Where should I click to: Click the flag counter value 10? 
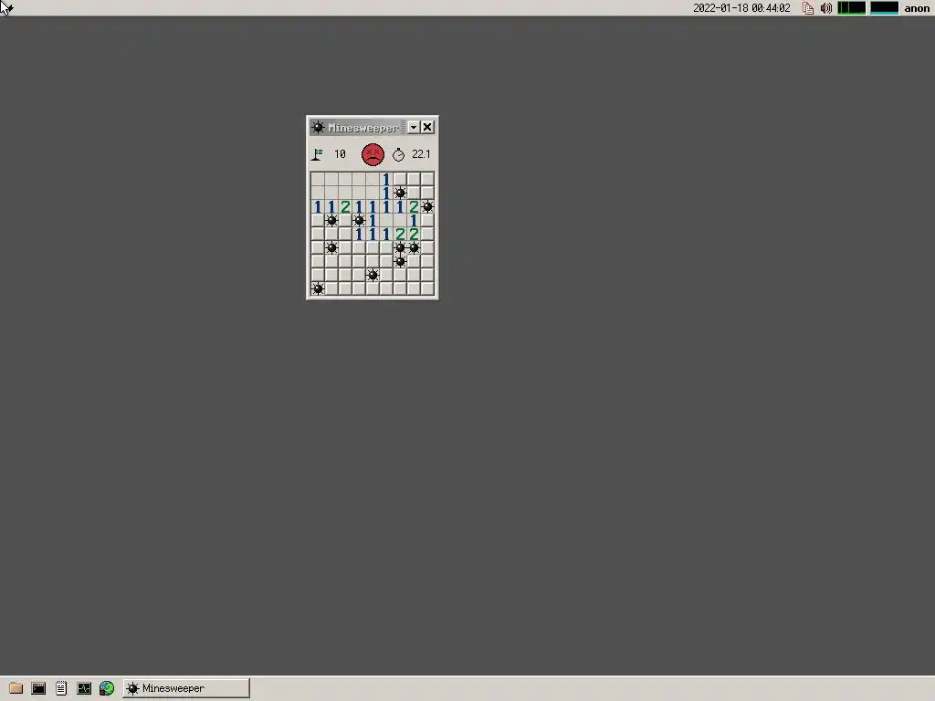coord(340,154)
